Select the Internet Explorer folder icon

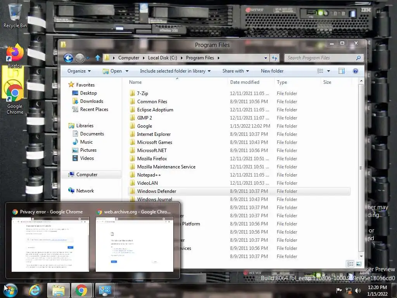click(132, 134)
